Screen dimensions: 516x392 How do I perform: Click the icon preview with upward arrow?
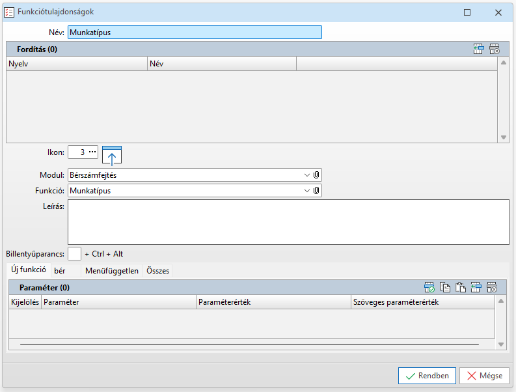[x=112, y=156]
